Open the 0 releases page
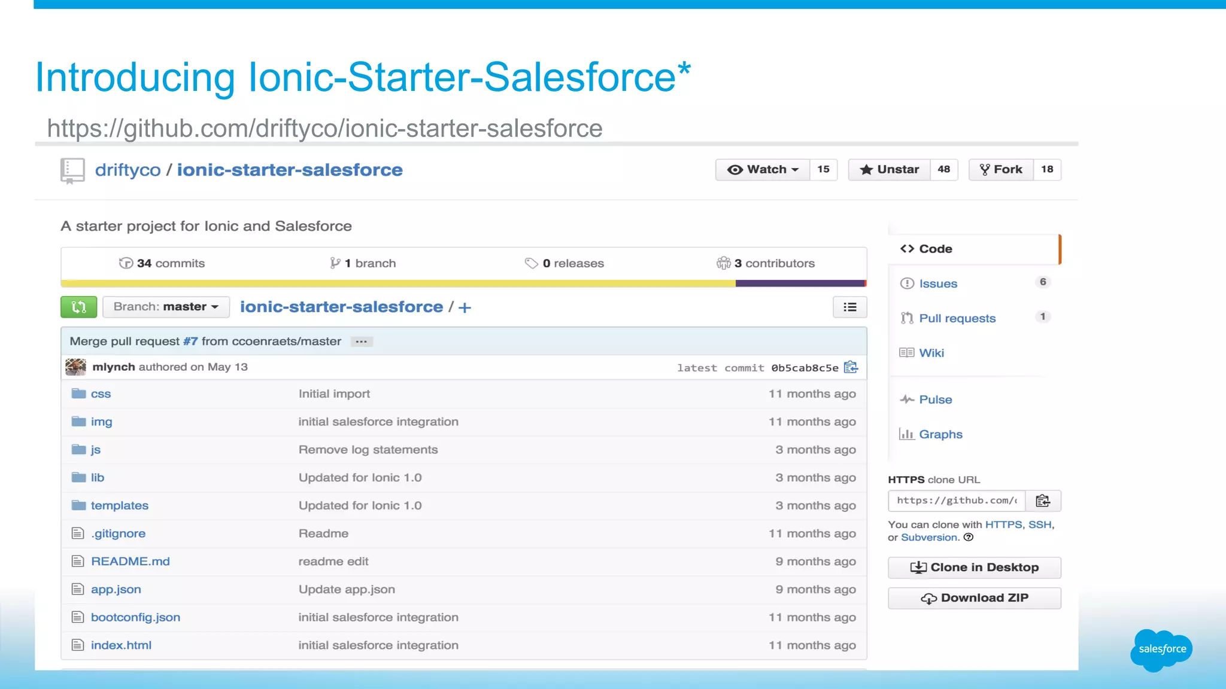 565,263
